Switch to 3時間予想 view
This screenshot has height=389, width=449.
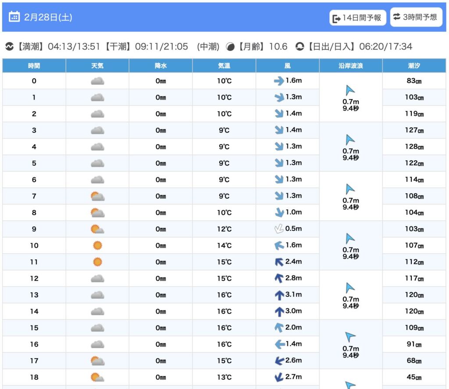[x=416, y=17]
